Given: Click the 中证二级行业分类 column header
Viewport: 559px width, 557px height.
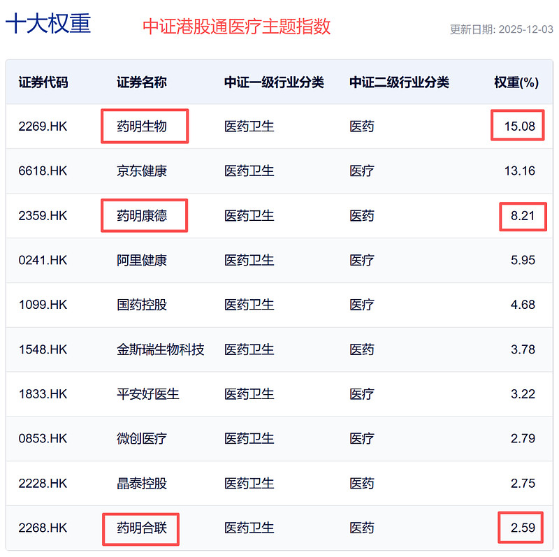Looking at the screenshot, I should [x=399, y=82].
